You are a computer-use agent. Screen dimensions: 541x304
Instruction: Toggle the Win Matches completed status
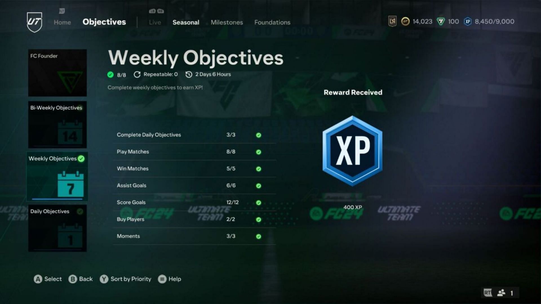(x=259, y=168)
